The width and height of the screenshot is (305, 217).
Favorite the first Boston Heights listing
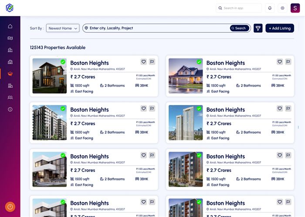pos(143,62)
